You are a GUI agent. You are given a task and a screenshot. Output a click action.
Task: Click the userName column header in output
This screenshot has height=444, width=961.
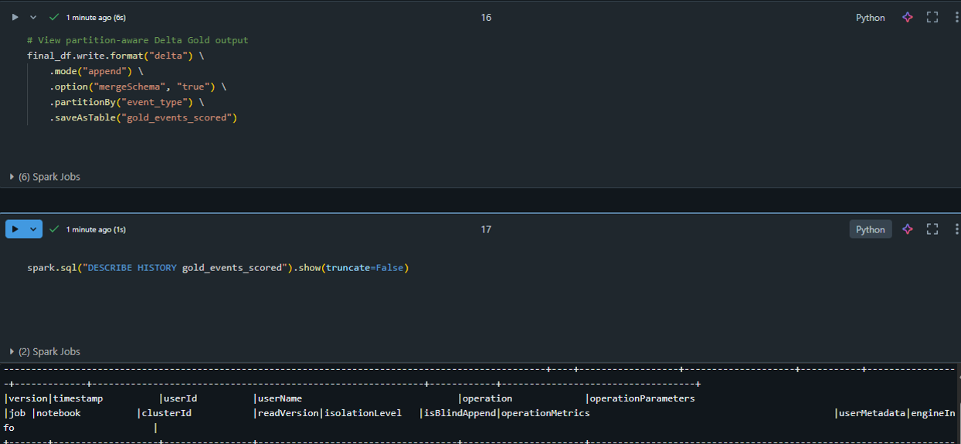point(280,398)
